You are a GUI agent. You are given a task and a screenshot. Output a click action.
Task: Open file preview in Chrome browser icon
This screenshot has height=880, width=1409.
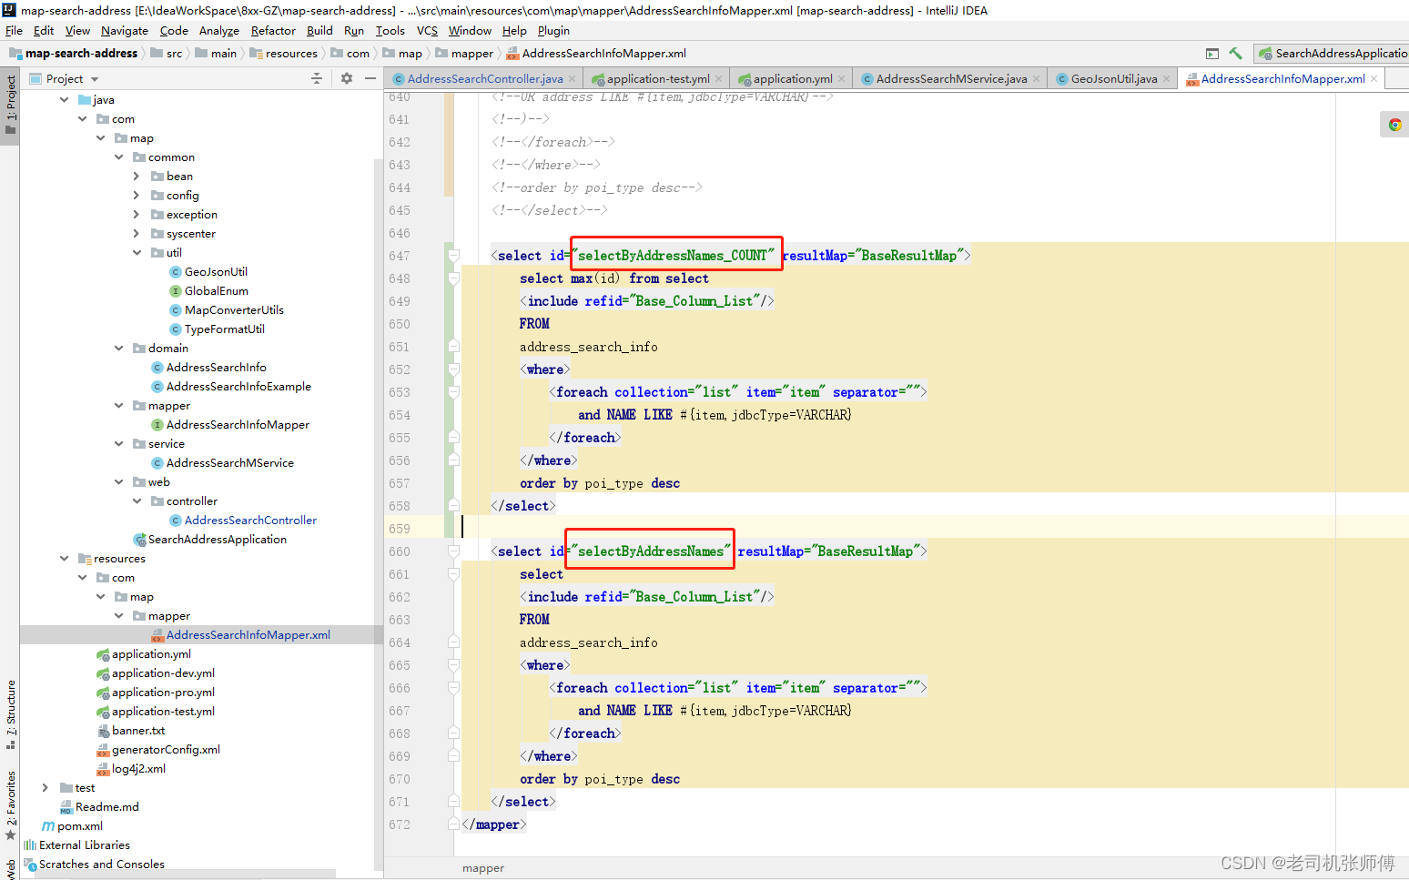(x=1394, y=124)
